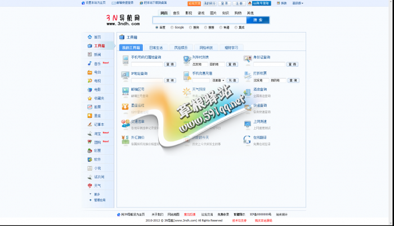Select the 工具箱 toolbox sidebar icon
This screenshot has height=226, width=394.
click(89, 46)
